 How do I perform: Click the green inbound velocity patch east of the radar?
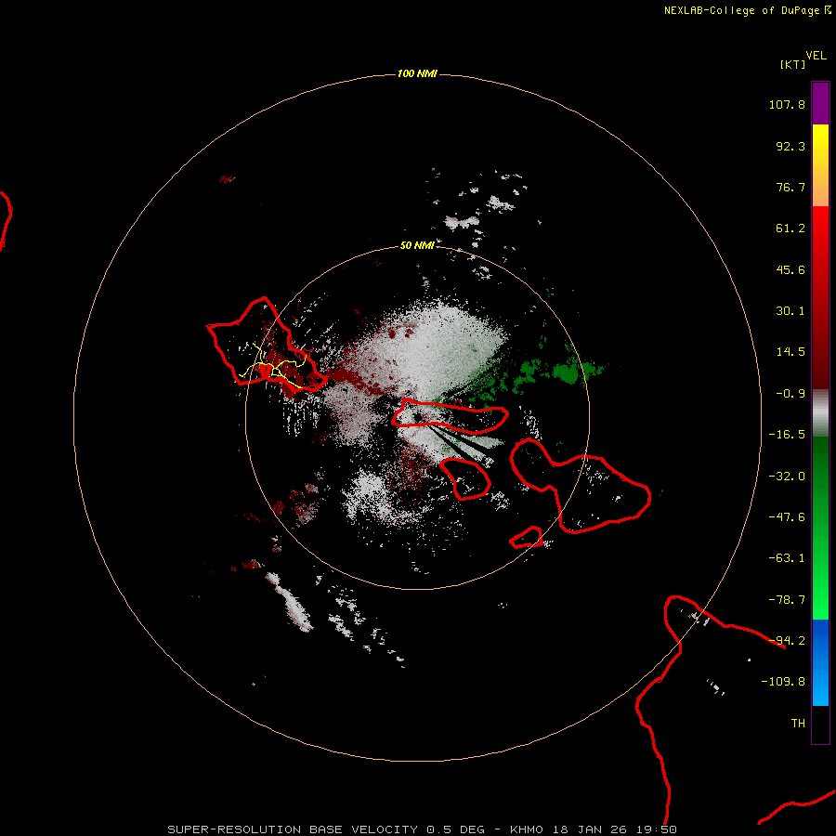click(569, 371)
